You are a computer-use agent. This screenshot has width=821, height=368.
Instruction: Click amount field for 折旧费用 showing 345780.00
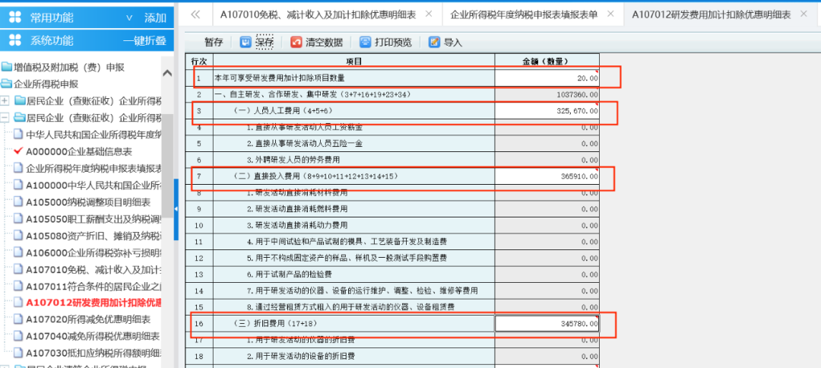[547, 324]
